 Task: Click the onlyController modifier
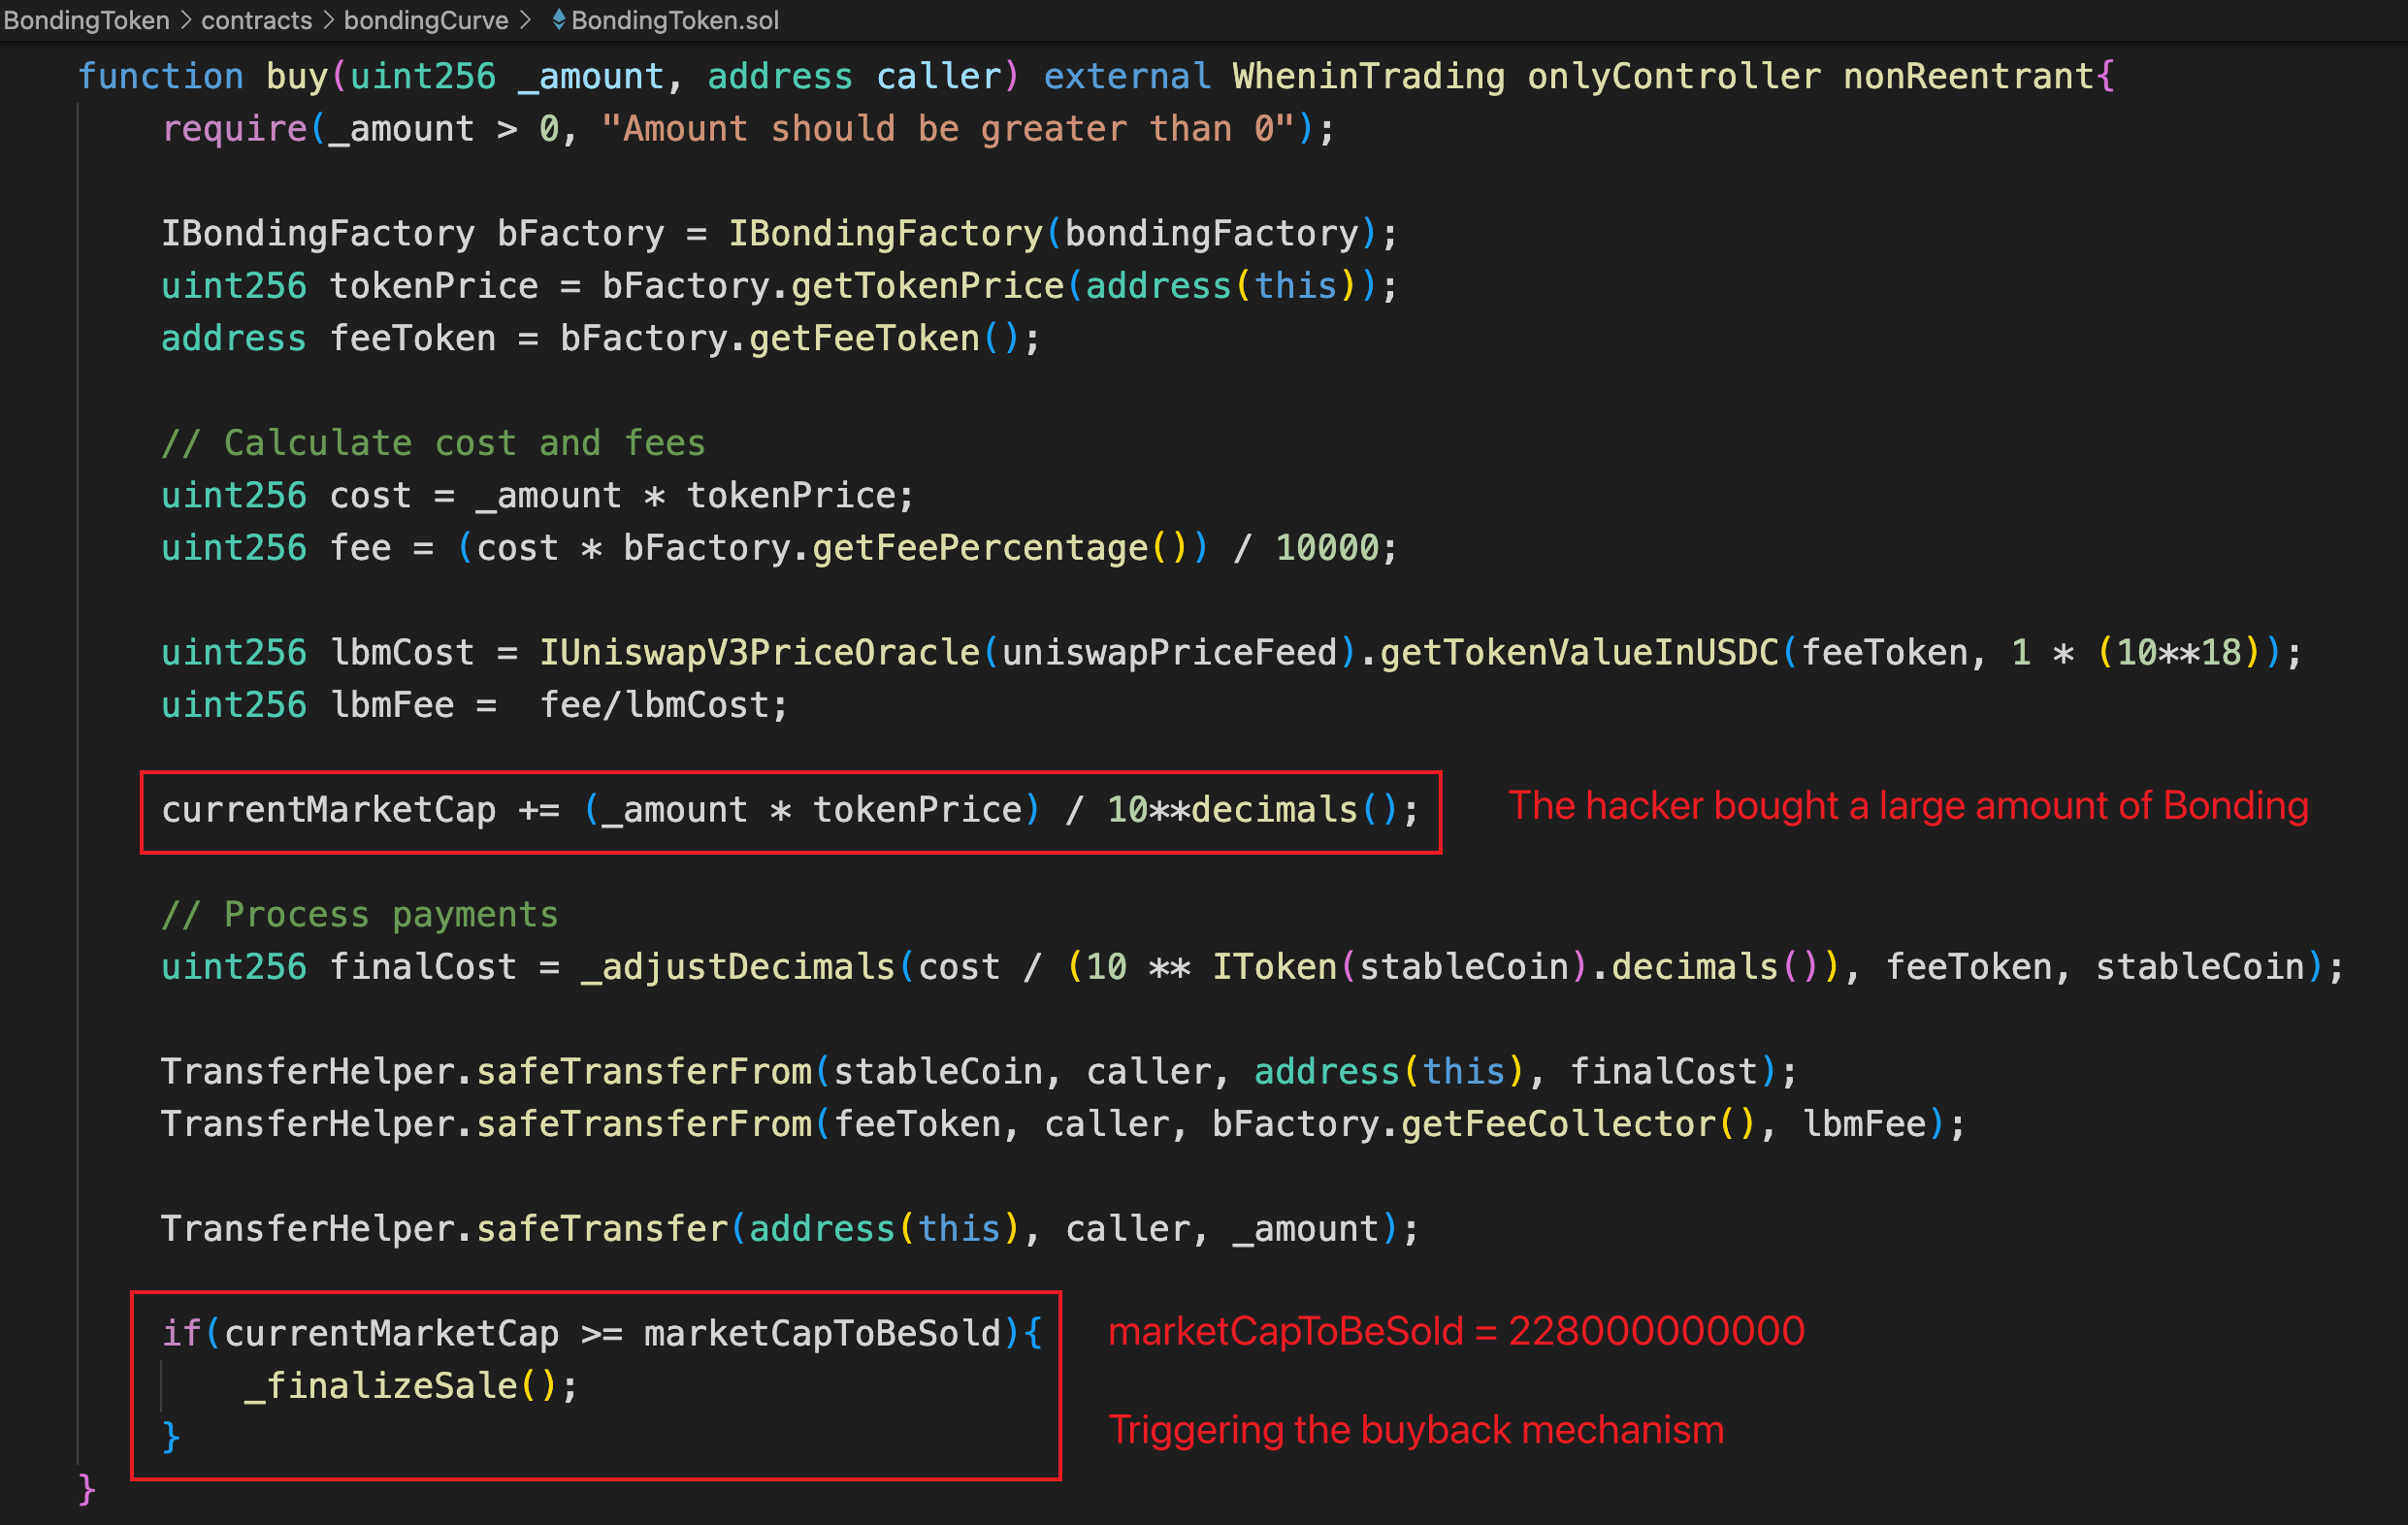[1673, 76]
